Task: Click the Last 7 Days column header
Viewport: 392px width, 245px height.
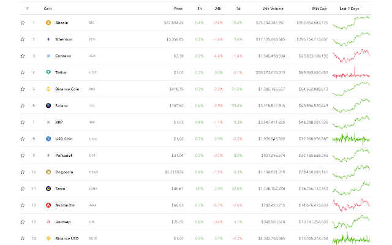Action: (349, 9)
